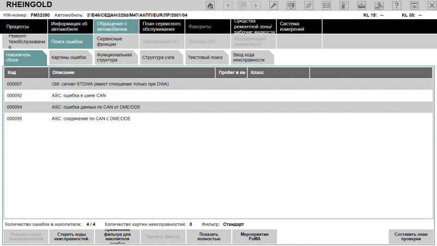Open the wrench settings icon

(274, 5)
